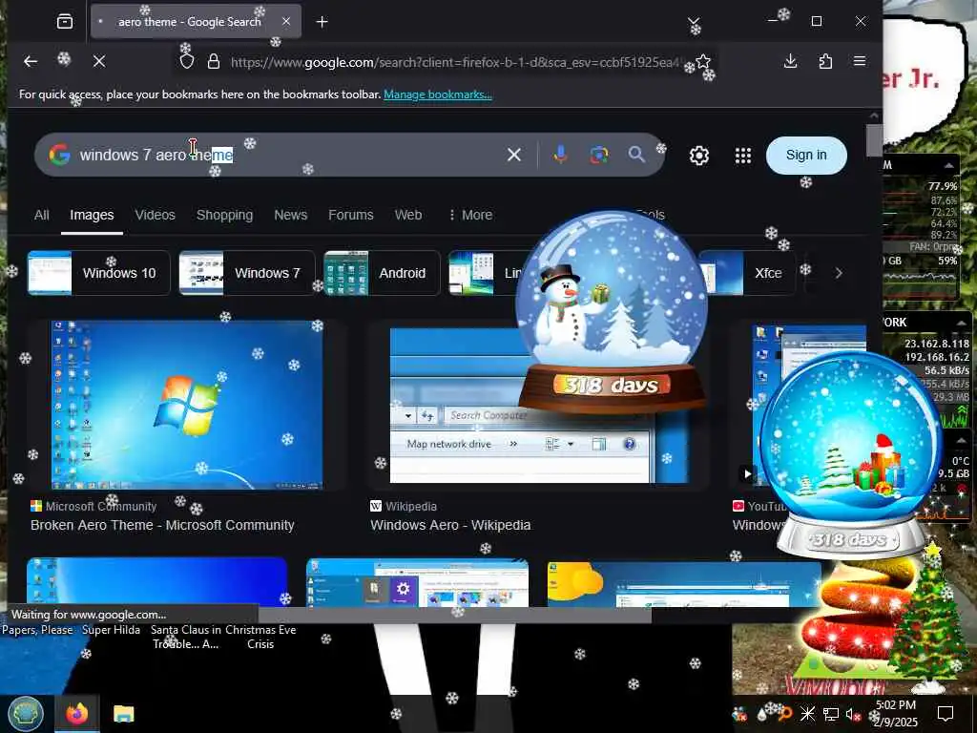Open Firefox View recent browsing icon
977x733 pixels.
[65, 22]
